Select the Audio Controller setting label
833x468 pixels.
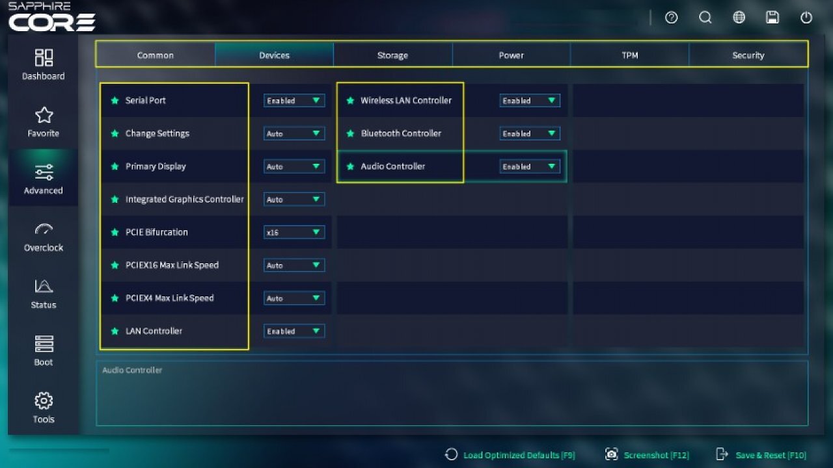pos(393,166)
